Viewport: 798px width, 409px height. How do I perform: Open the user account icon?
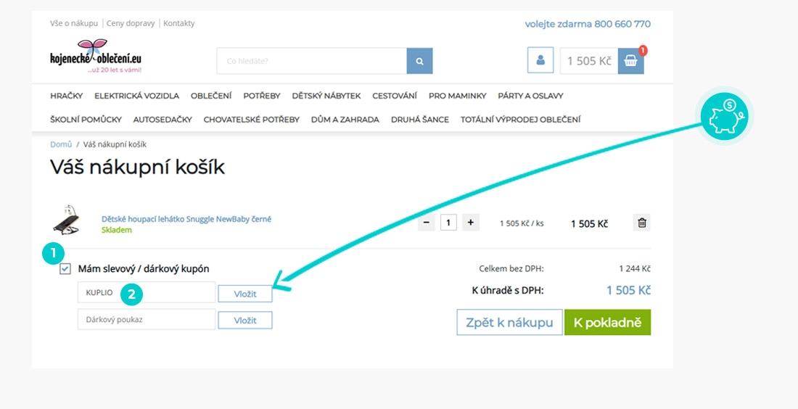pyautogui.click(x=540, y=60)
